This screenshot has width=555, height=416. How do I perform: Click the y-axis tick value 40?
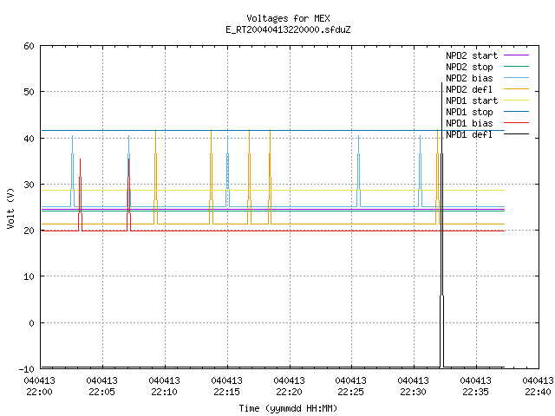tap(29, 139)
